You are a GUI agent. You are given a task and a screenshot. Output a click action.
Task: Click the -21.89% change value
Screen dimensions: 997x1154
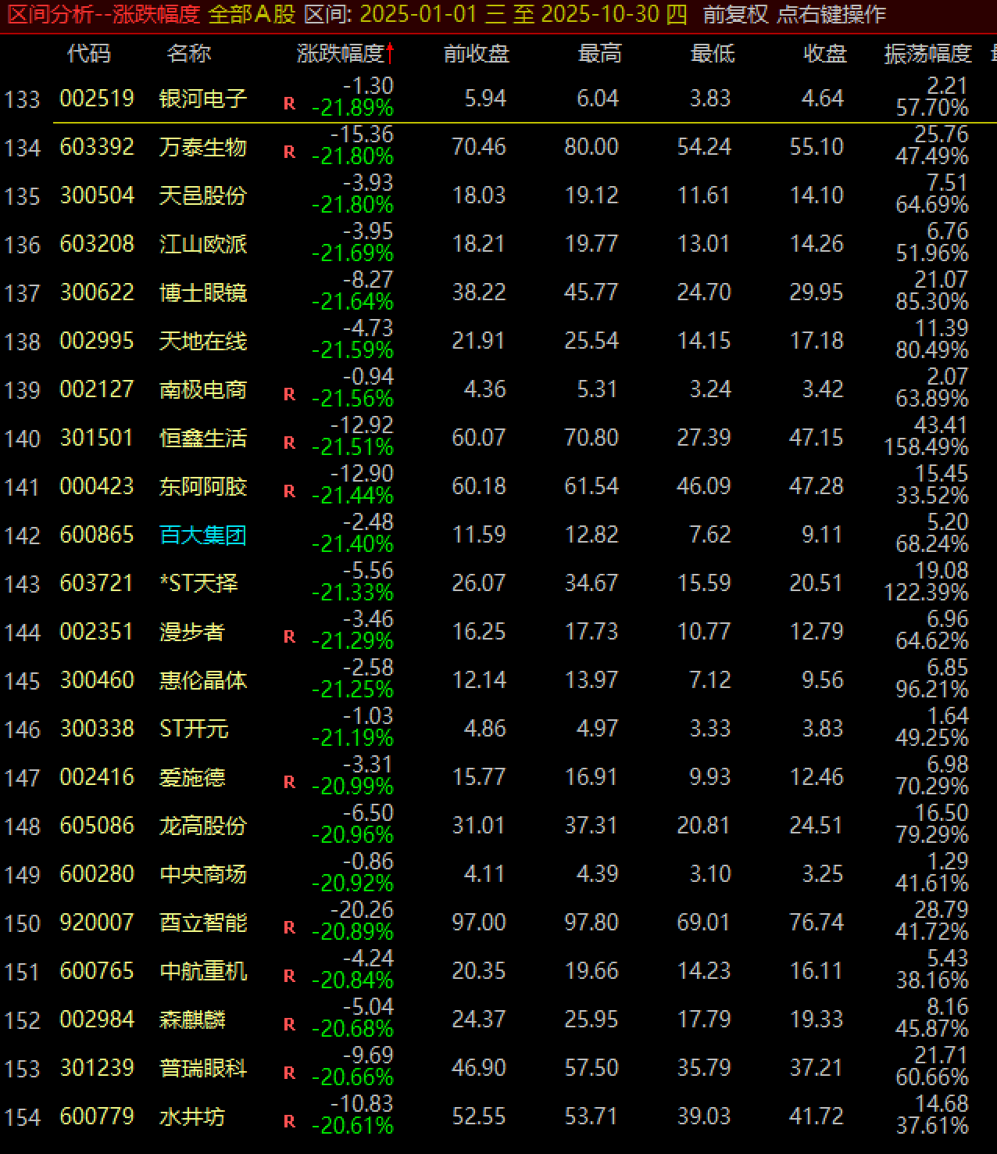tap(352, 108)
